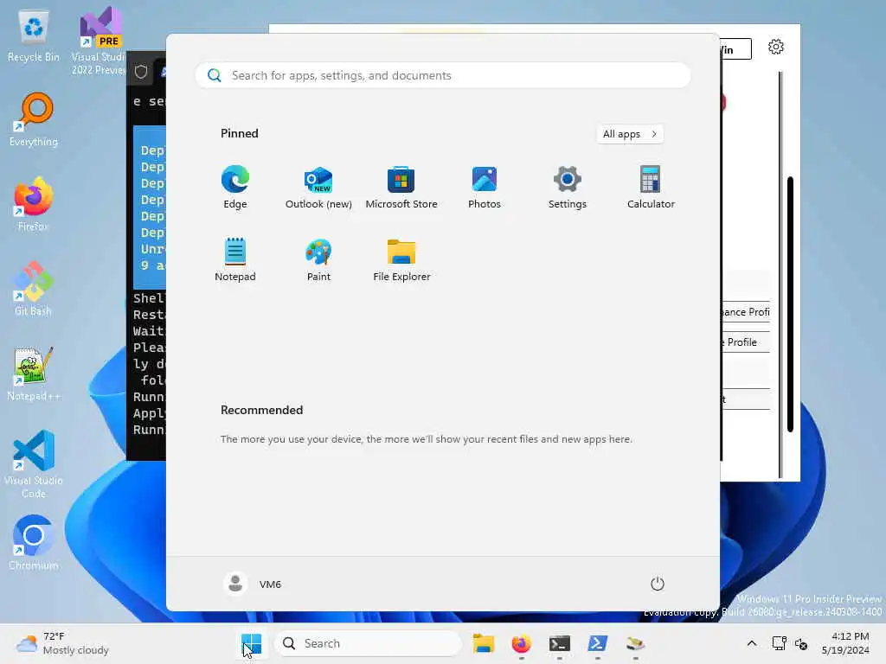
Task: Switch to PowerShell on the taskbar
Action: [x=597, y=643]
